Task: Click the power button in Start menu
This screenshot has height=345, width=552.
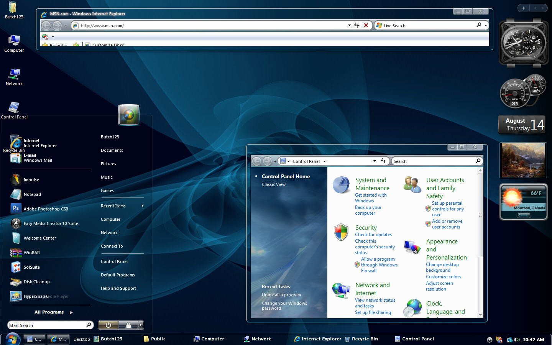Action: coord(108,325)
